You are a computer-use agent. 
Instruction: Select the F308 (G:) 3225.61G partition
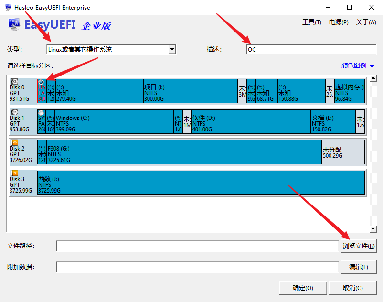coord(184,152)
